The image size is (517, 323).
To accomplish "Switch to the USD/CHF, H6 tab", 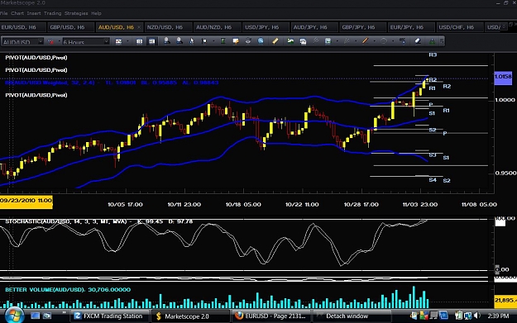I will pos(459,27).
